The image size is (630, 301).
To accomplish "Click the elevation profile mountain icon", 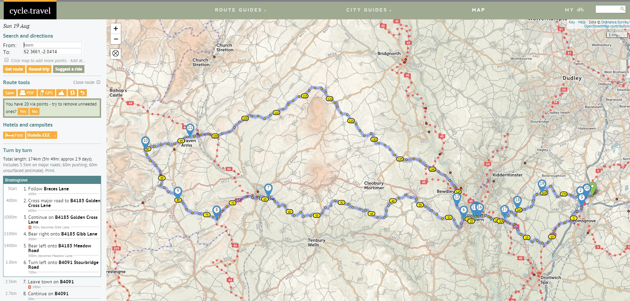I will (x=61, y=93).
